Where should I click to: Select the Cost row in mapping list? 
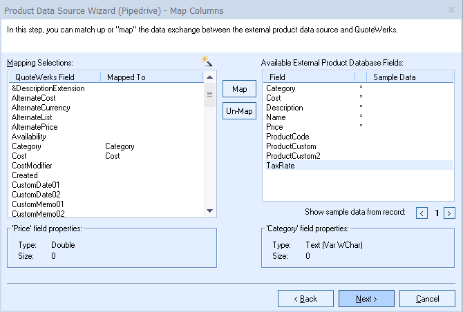(x=19, y=156)
